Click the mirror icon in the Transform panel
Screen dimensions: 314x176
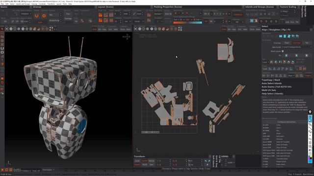[208, 163]
